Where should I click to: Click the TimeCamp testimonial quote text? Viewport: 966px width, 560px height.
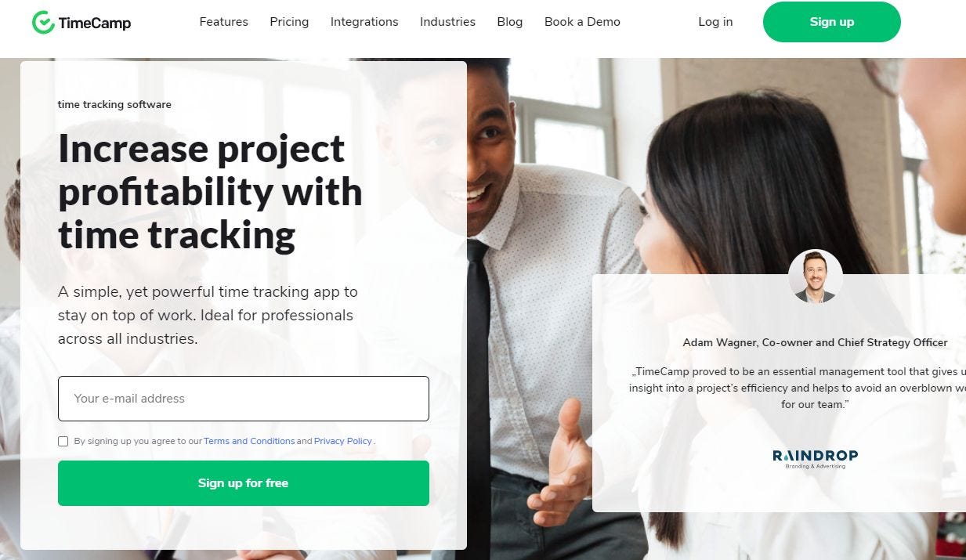point(798,388)
